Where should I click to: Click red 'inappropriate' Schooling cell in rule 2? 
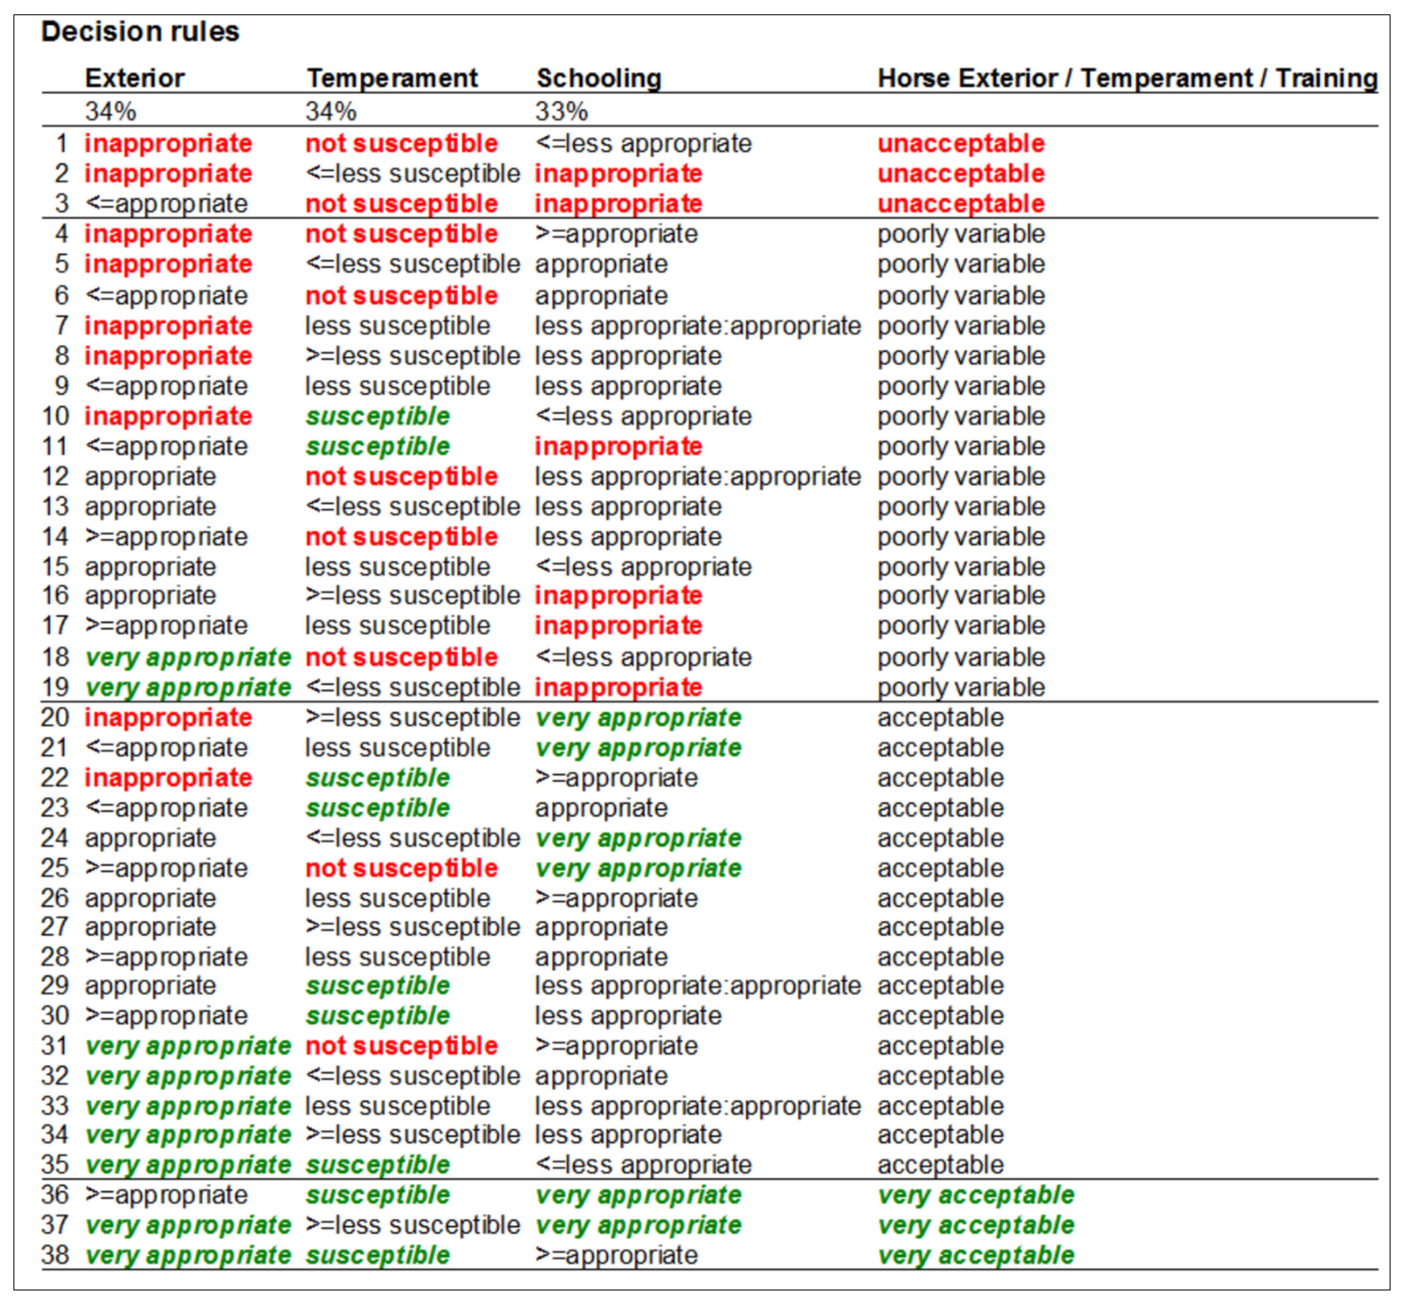coord(618,174)
